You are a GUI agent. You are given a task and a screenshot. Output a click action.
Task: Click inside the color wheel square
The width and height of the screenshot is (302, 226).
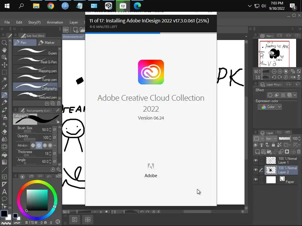(37, 200)
